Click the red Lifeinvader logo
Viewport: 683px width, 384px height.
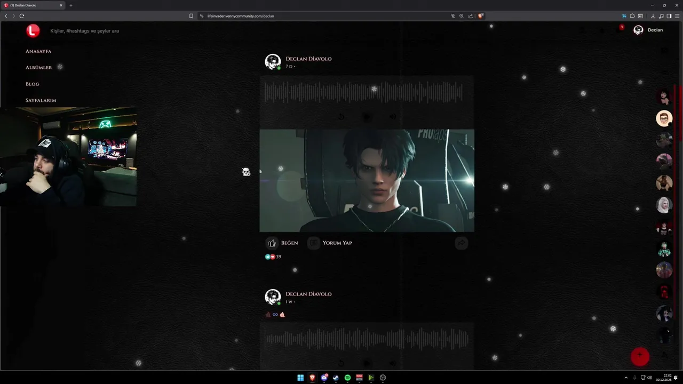[x=33, y=31]
